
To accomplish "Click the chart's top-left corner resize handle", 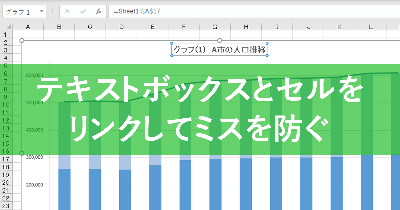I will pos(22,40).
